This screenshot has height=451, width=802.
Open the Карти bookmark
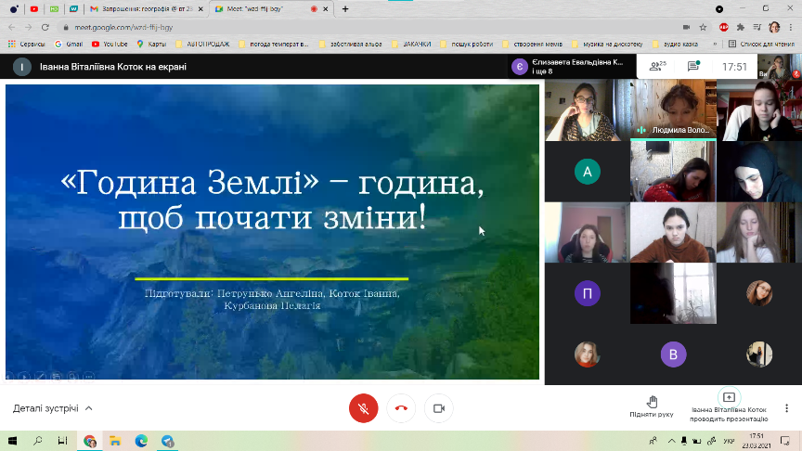click(153, 44)
